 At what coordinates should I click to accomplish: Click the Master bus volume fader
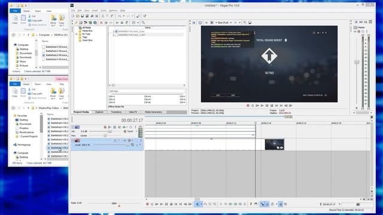[x=357, y=62]
